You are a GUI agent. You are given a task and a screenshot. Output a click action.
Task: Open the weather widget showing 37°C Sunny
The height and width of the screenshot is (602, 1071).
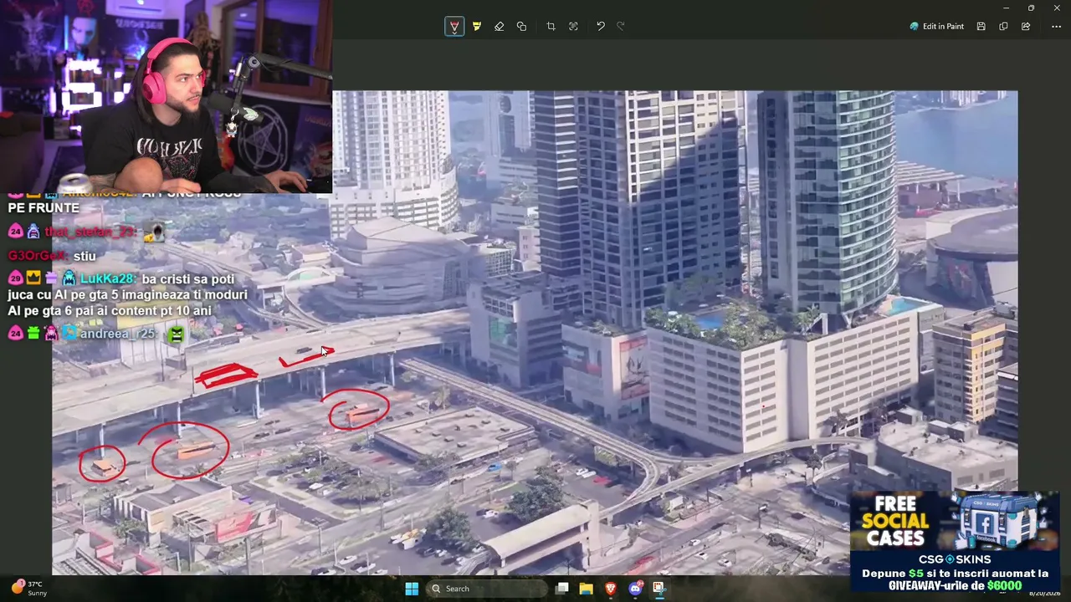(x=28, y=589)
